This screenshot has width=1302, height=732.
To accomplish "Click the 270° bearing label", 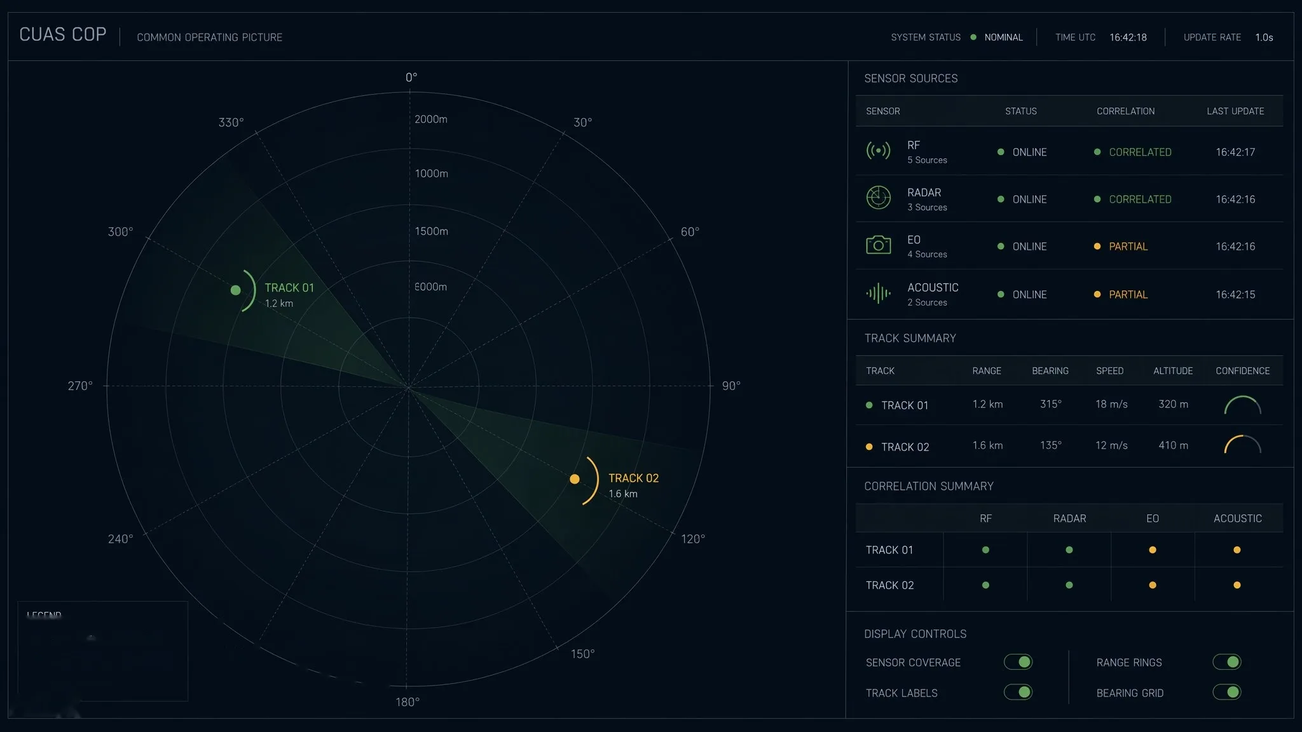I will 80,386.
